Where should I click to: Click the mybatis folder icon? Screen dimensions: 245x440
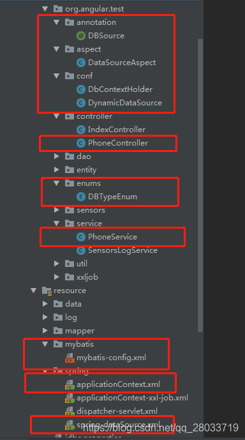[58, 344]
